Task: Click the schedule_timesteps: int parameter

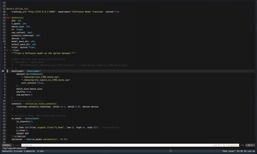Action: click(x=26, y=36)
